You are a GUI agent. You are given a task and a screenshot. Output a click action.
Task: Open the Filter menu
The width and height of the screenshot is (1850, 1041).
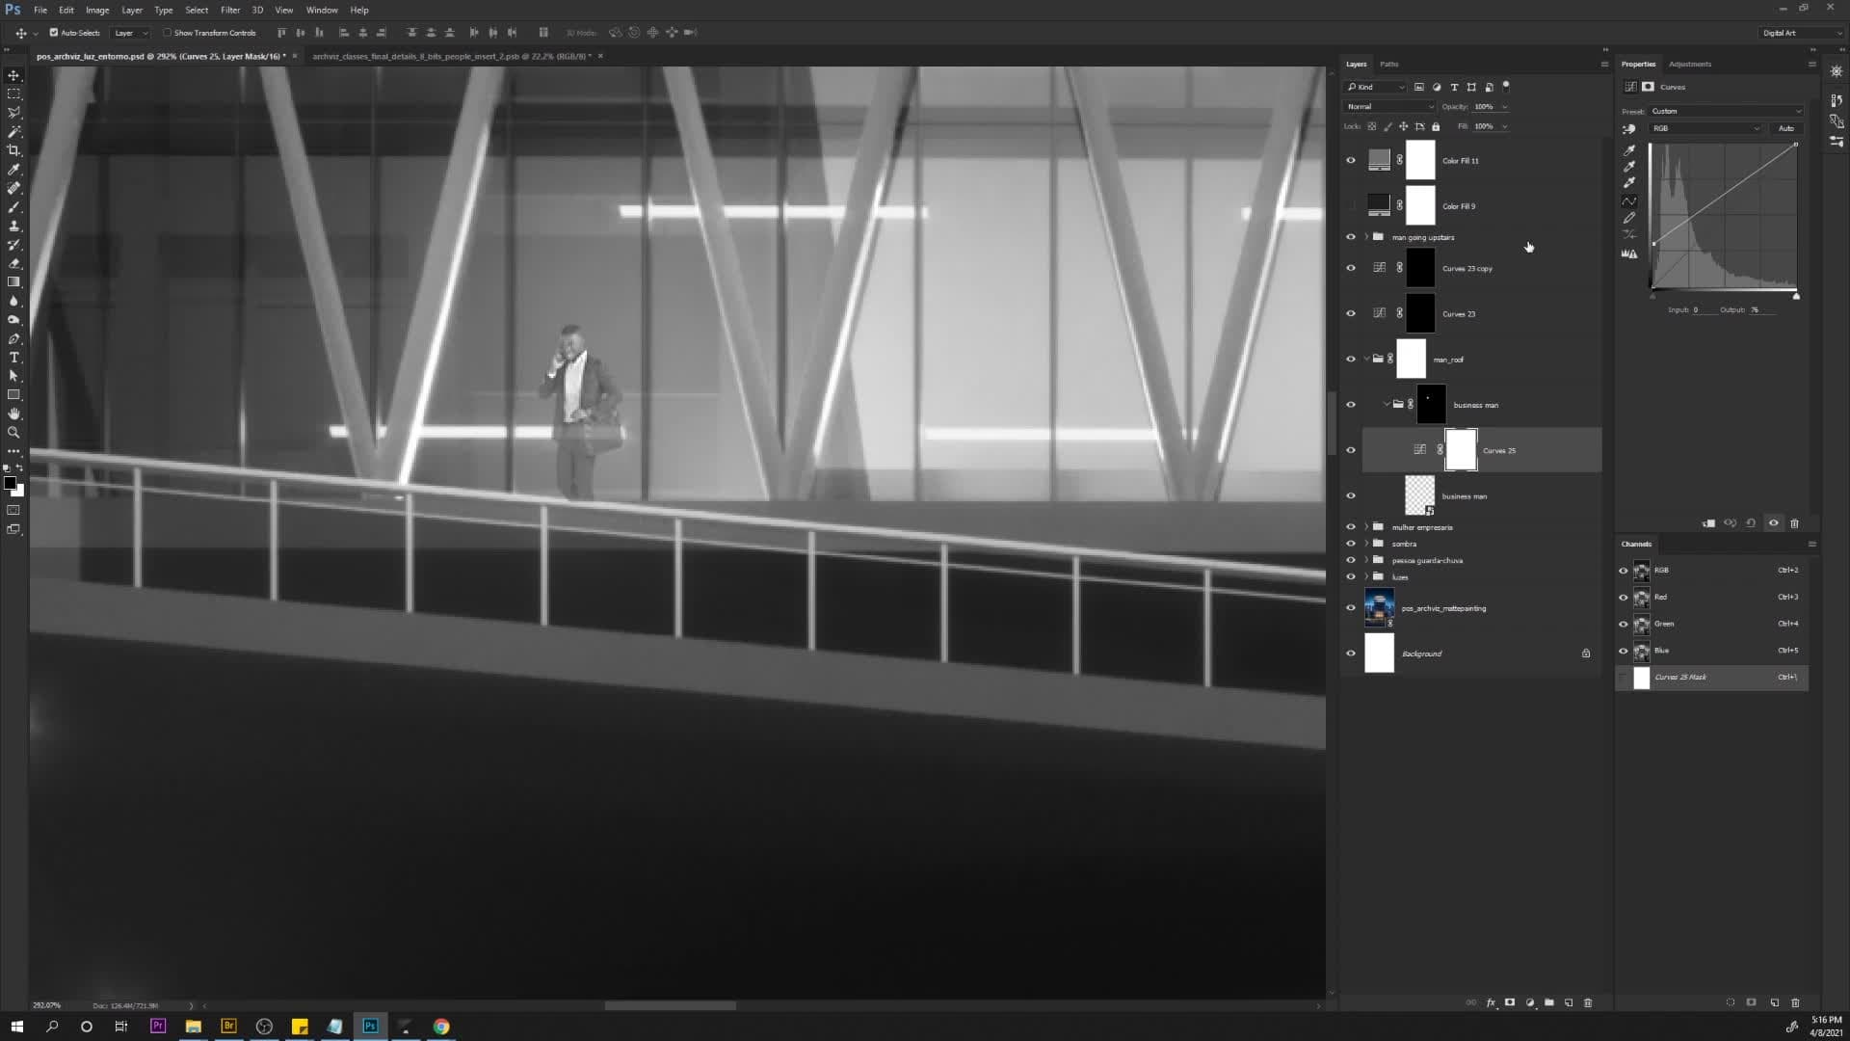229,10
